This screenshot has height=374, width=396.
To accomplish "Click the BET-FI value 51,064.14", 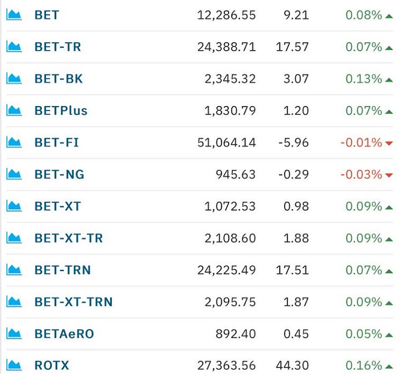I will [227, 142].
